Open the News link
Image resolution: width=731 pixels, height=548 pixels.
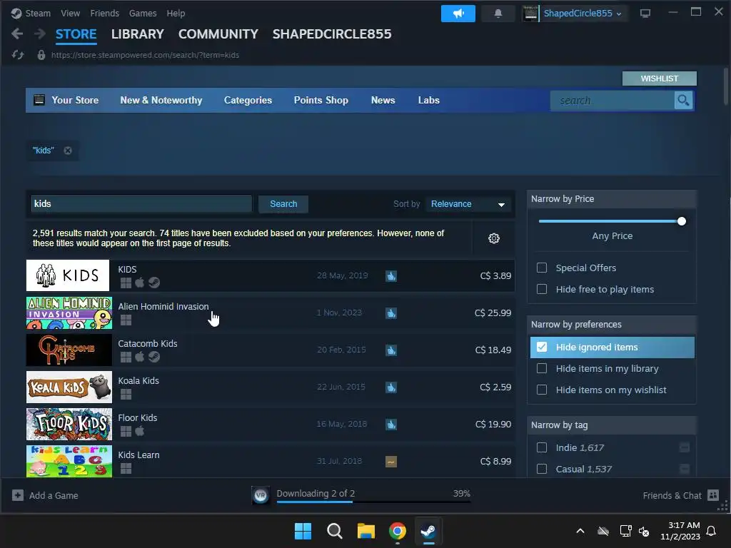tap(383, 100)
